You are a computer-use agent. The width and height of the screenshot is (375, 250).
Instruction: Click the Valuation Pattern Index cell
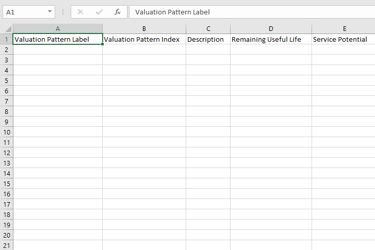pyautogui.click(x=144, y=39)
